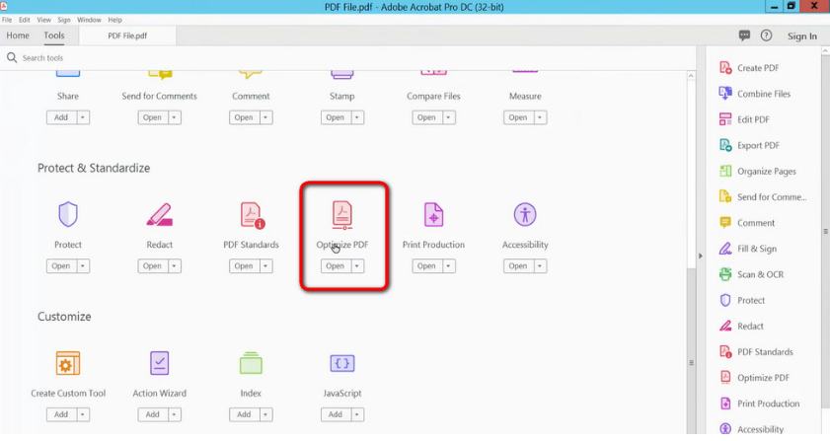Open Export PDF in right sidebar
This screenshot has width=830, height=441.
coord(749,145)
